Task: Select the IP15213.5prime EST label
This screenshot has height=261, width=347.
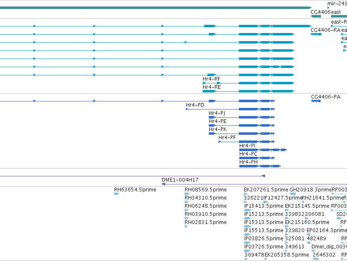Action: pos(264,214)
